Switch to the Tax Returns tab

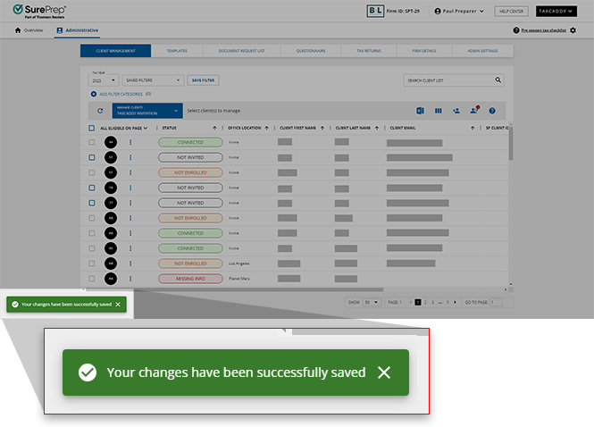coord(369,51)
